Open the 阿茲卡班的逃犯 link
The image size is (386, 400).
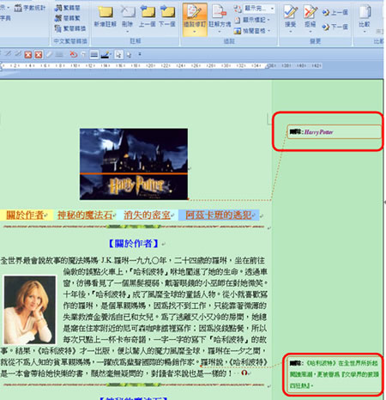point(219,215)
